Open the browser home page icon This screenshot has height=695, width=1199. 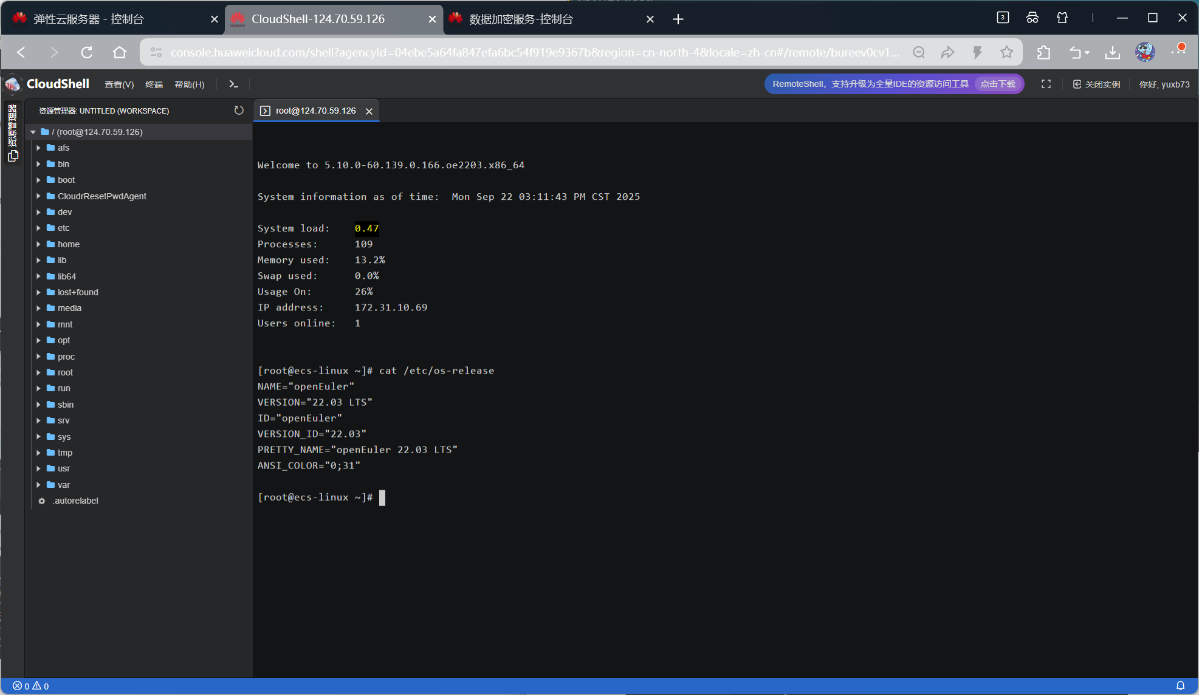pyautogui.click(x=120, y=52)
